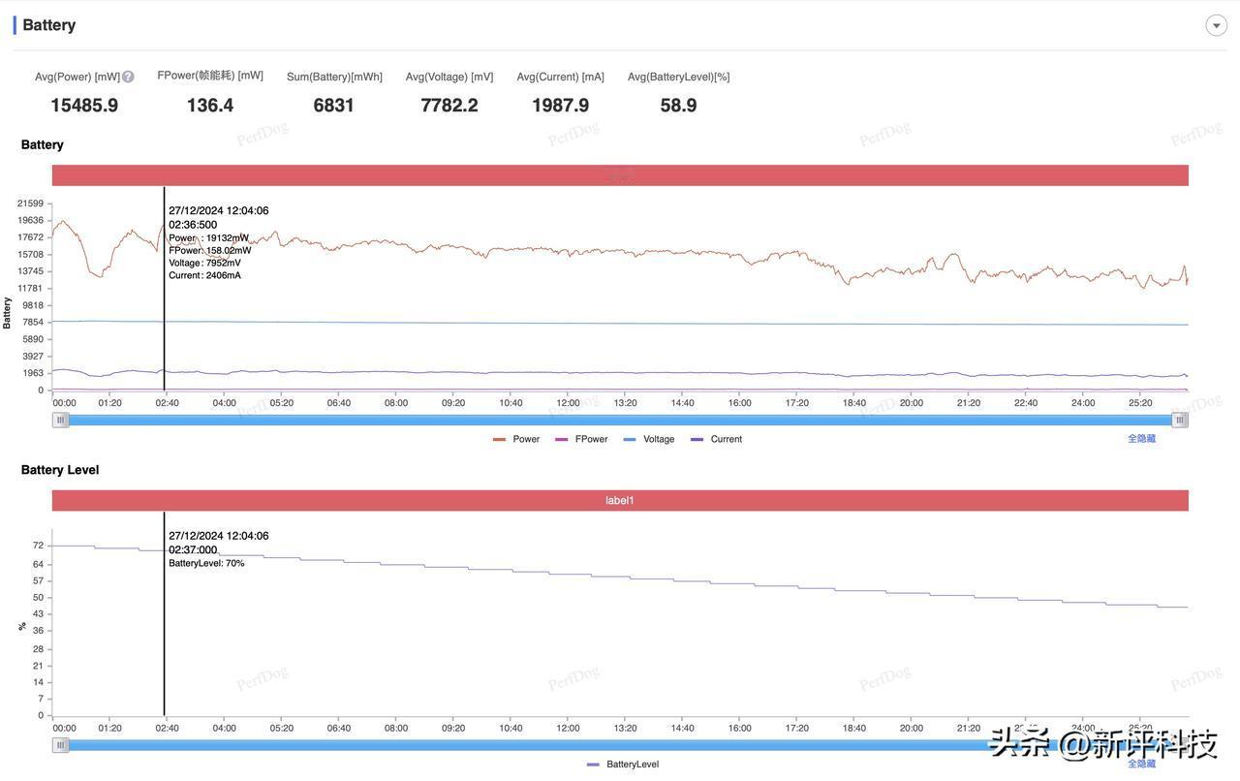1240x781 pixels.
Task: Click the Avg(Current) [mA] header
Action: (560, 77)
